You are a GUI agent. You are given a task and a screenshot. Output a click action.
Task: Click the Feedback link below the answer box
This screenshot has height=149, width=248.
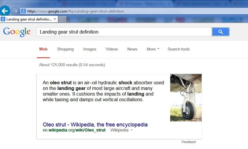point(189,142)
